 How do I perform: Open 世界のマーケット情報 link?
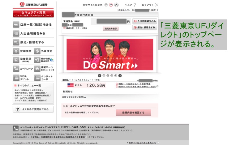click(137, 87)
